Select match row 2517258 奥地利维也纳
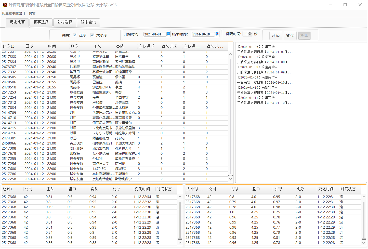Screen dimensions: 368x249 115,179
